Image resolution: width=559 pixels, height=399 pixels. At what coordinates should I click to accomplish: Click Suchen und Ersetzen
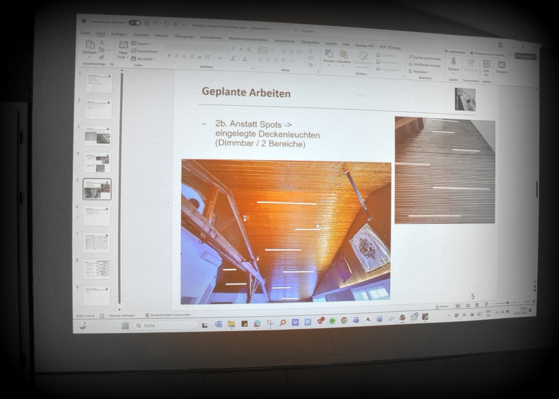[426, 58]
